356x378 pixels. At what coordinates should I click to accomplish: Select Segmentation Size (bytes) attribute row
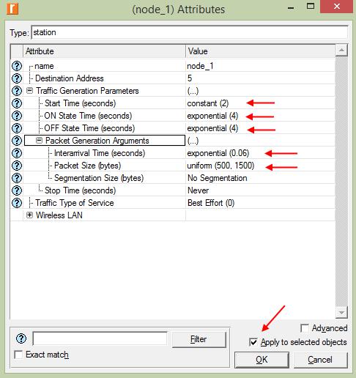tap(99, 178)
